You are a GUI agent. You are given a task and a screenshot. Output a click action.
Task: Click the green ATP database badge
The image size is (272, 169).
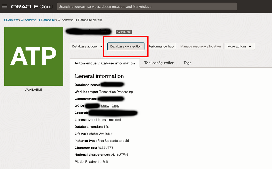33,56
